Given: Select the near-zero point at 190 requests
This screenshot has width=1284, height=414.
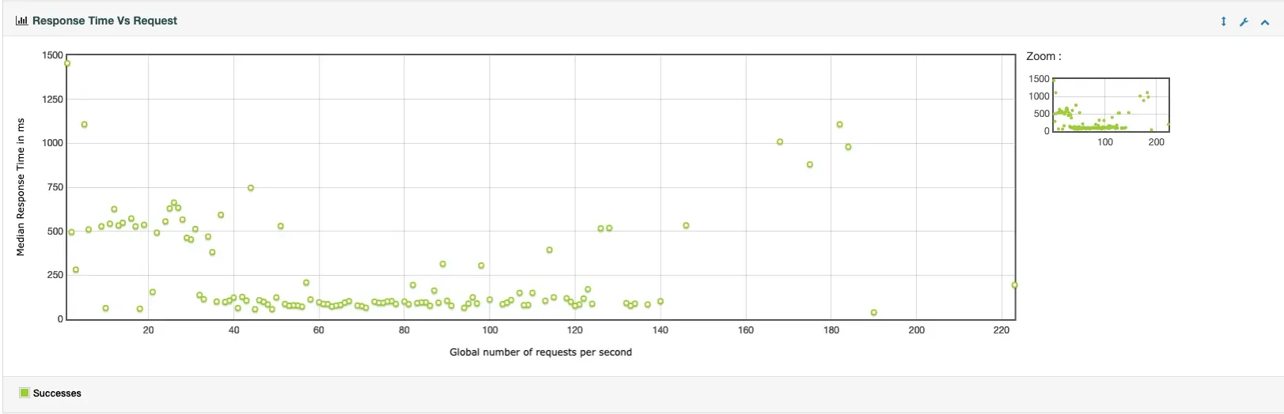Looking at the screenshot, I should (x=873, y=313).
